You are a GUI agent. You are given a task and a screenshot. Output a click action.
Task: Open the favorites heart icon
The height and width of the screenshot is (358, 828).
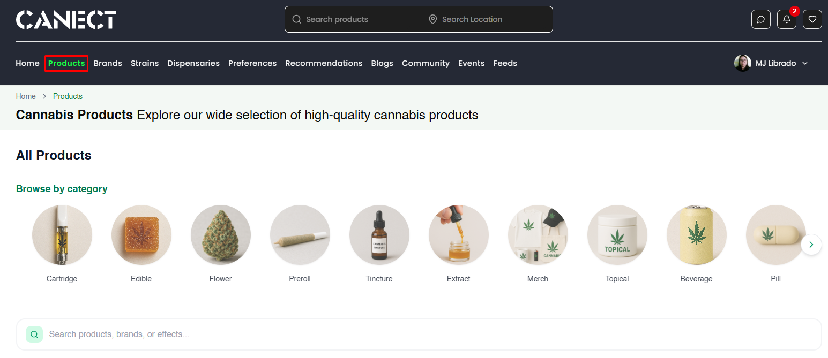(812, 19)
